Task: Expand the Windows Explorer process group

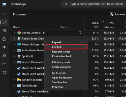Action: point(14,80)
